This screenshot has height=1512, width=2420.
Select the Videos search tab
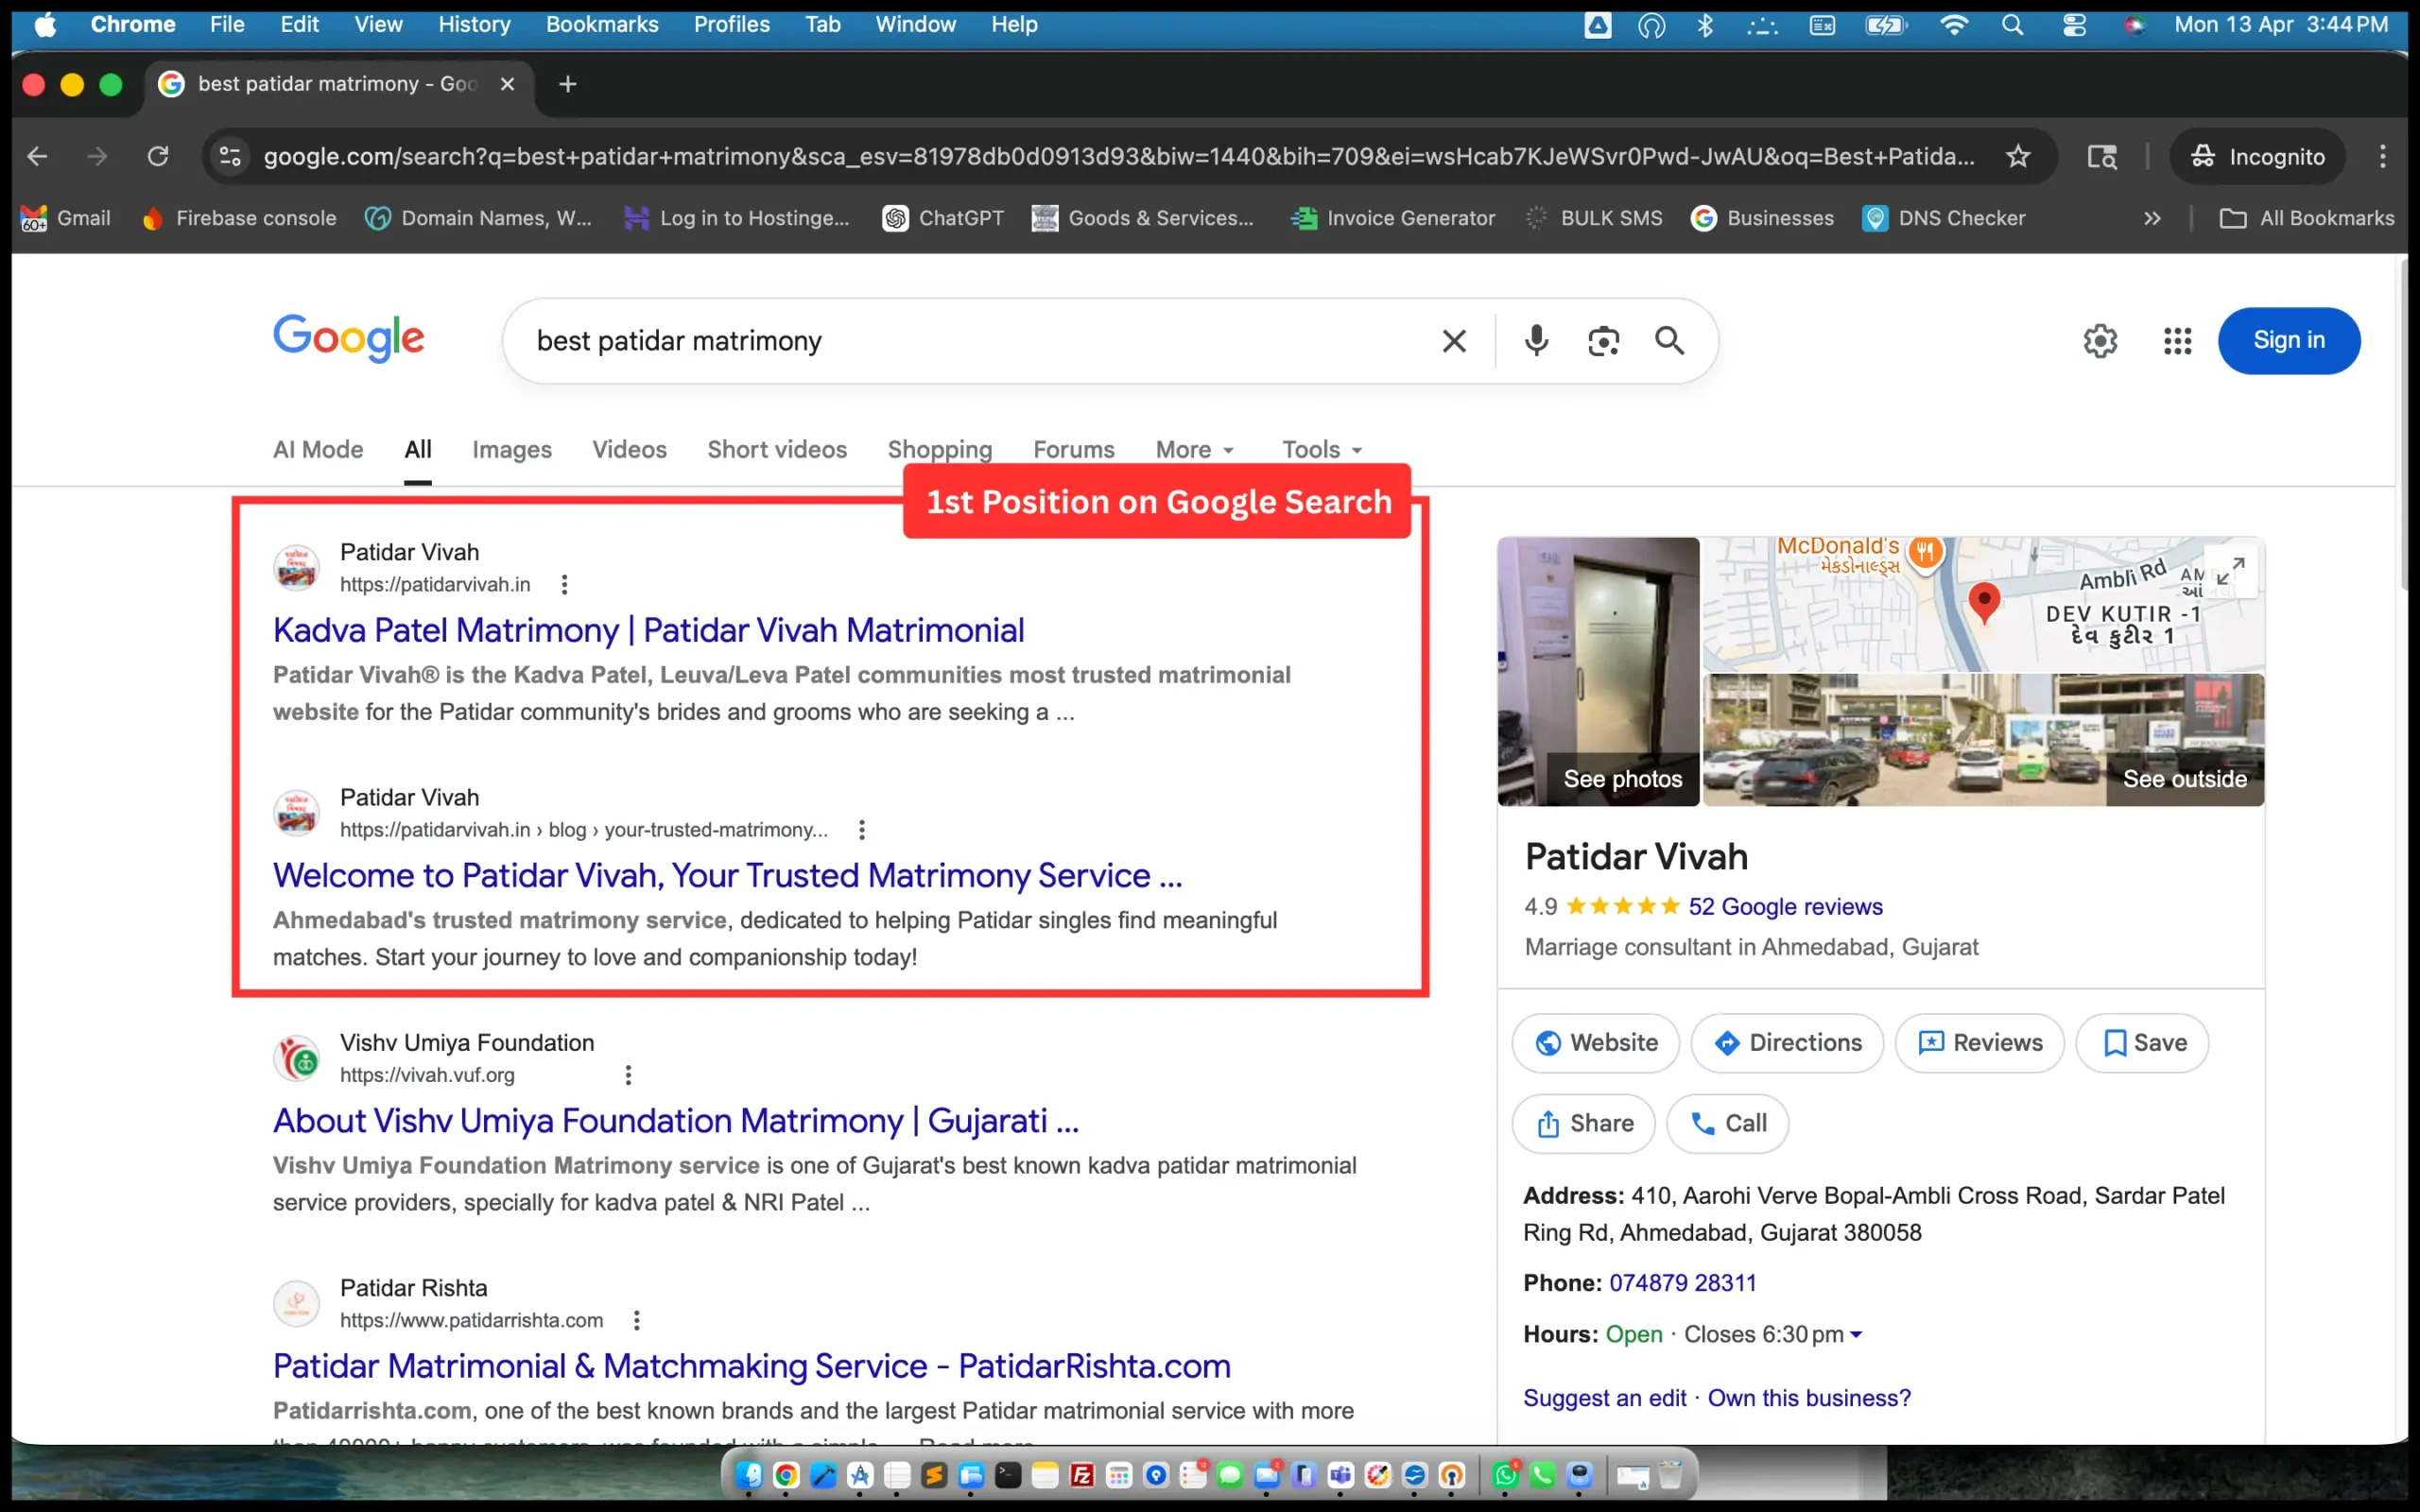point(629,450)
